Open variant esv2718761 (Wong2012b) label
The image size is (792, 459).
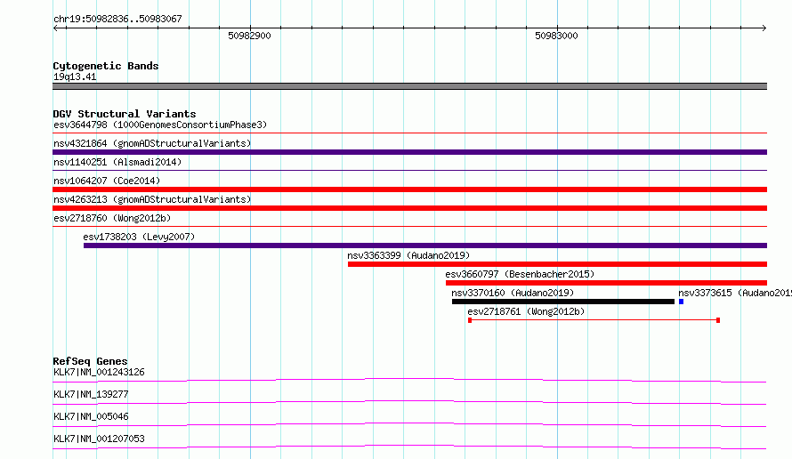[526, 311]
